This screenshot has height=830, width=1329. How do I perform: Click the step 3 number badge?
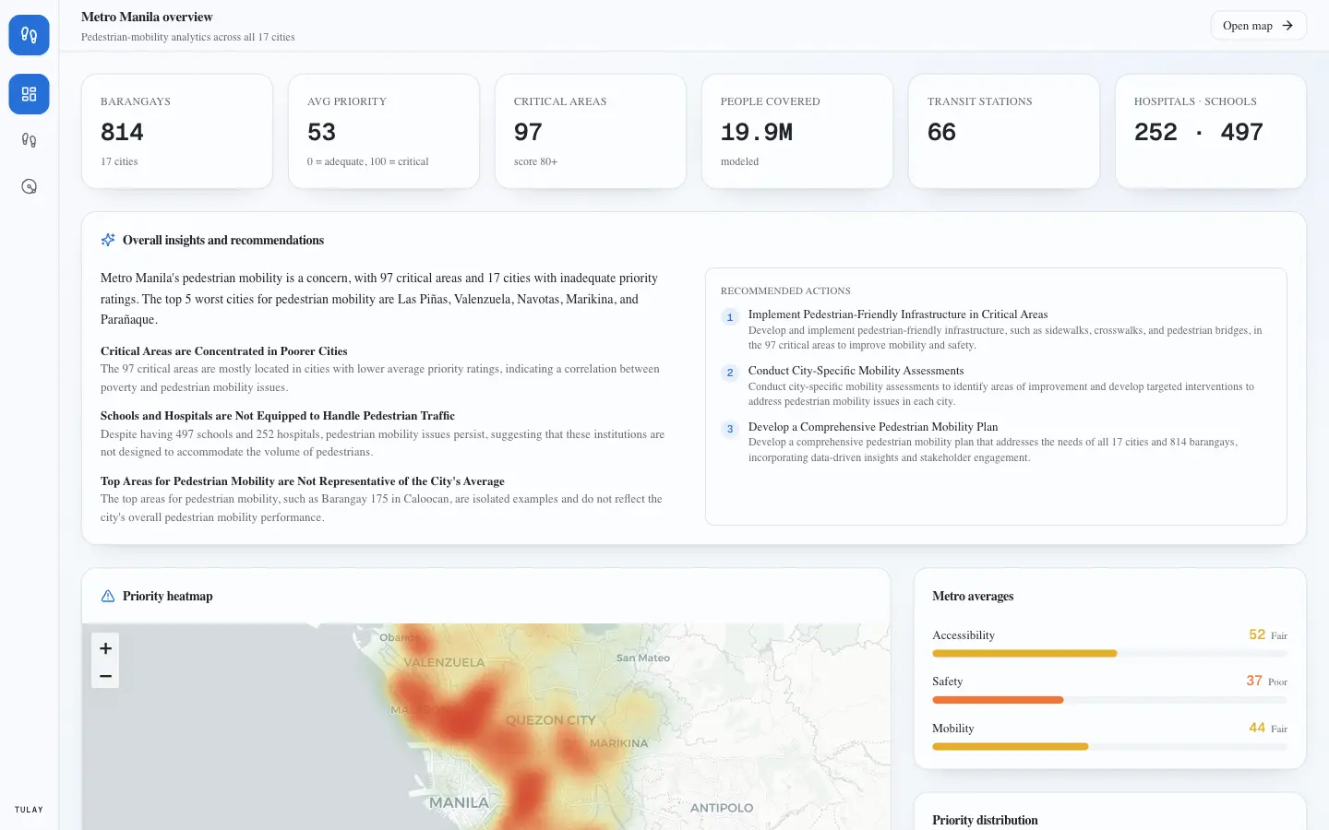coord(730,429)
